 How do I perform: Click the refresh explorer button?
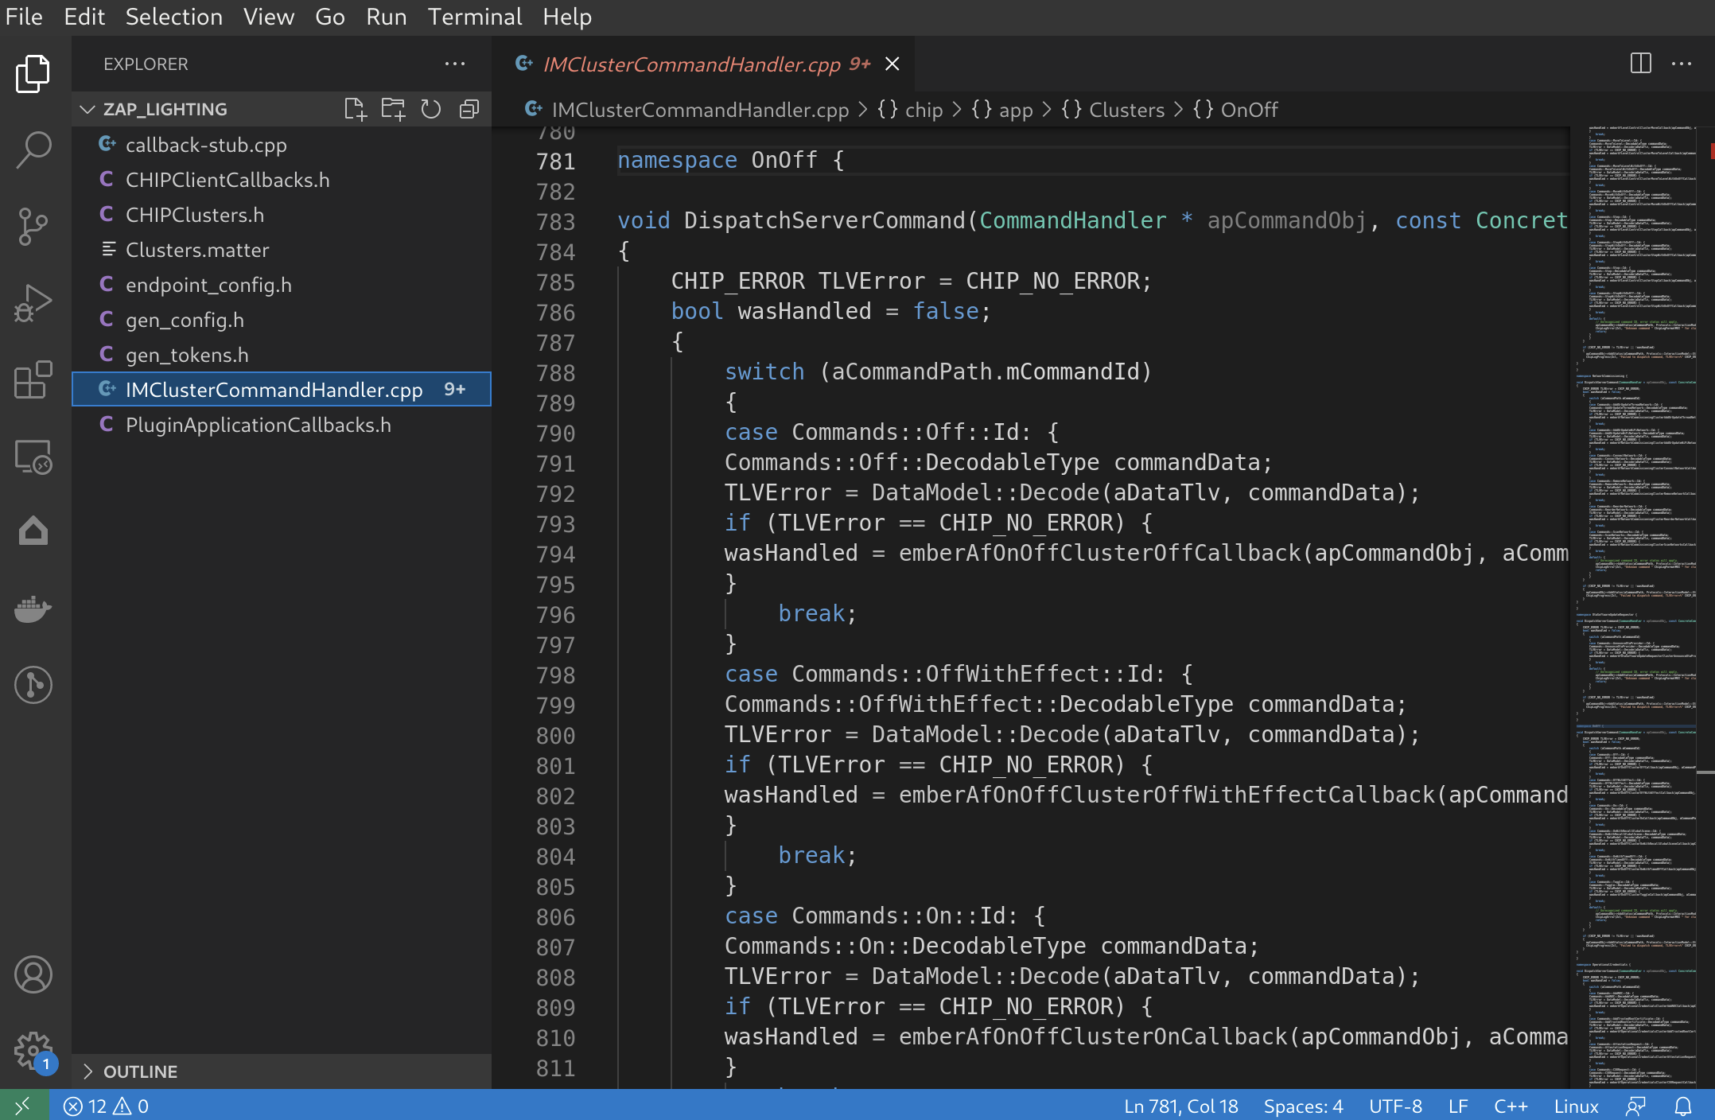430,110
